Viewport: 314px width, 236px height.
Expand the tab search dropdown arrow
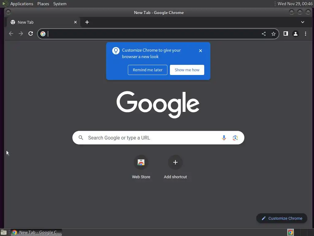tap(303, 22)
